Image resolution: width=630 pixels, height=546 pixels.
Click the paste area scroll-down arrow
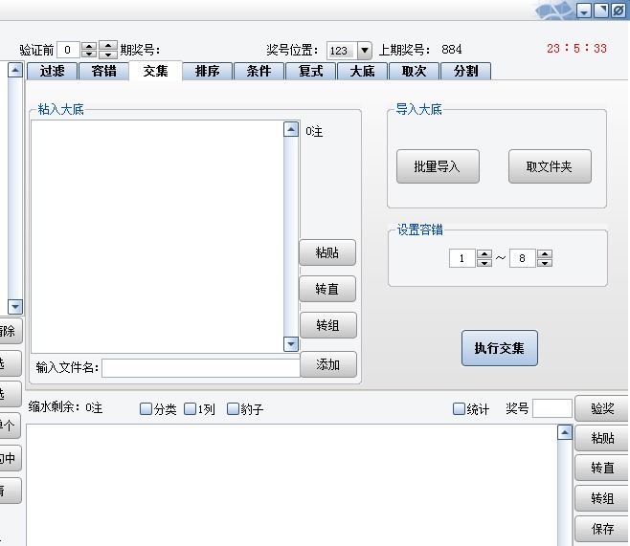tap(291, 343)
